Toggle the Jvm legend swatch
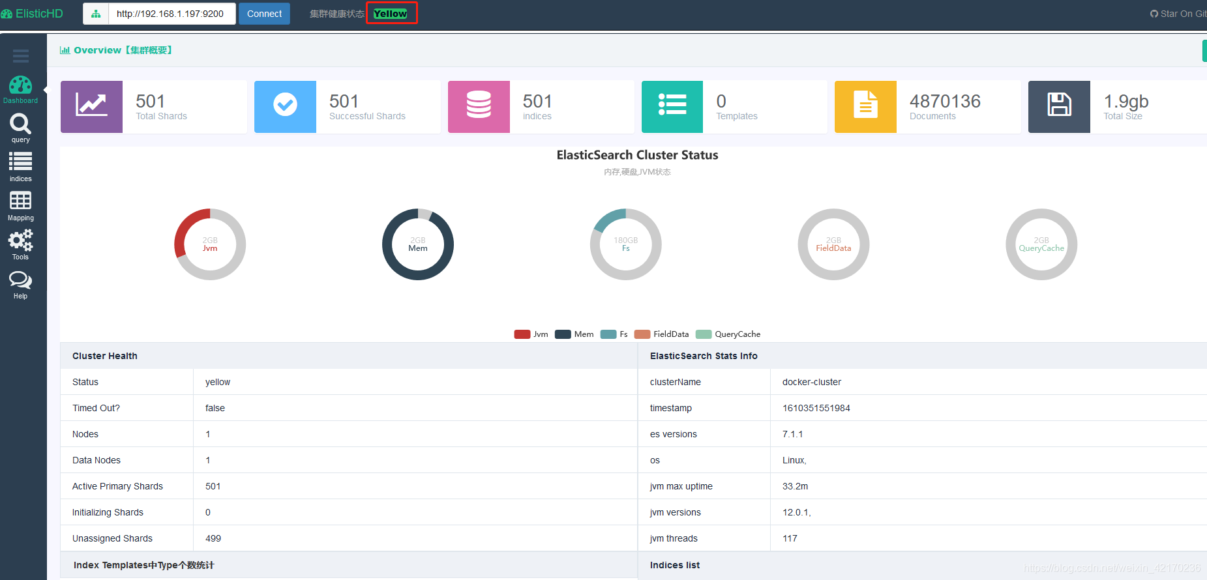Viewport: 1207px width, 580px height. 522,334
